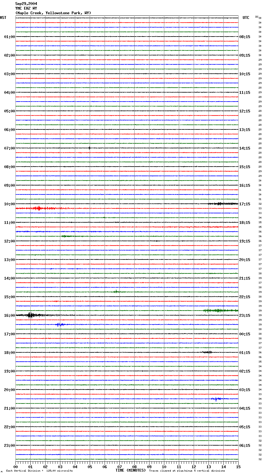Select the 18:00 MST time label
The height and width of the screenshot is (475, 263).
(10, 353)
